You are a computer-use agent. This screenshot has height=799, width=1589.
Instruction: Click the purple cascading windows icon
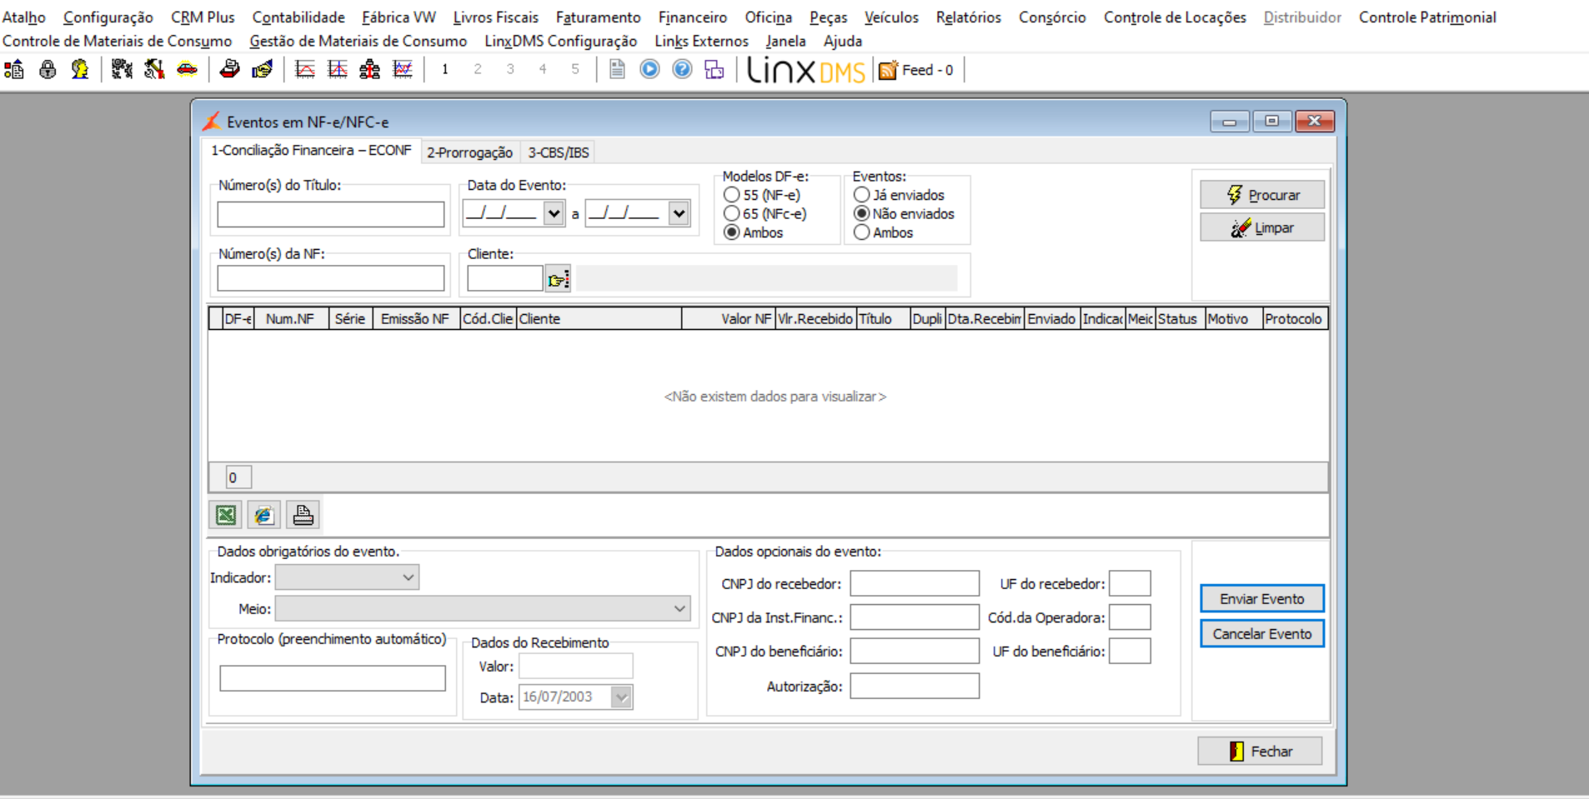(714, 70)
